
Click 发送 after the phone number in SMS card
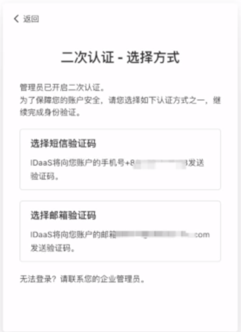(196, 163)
